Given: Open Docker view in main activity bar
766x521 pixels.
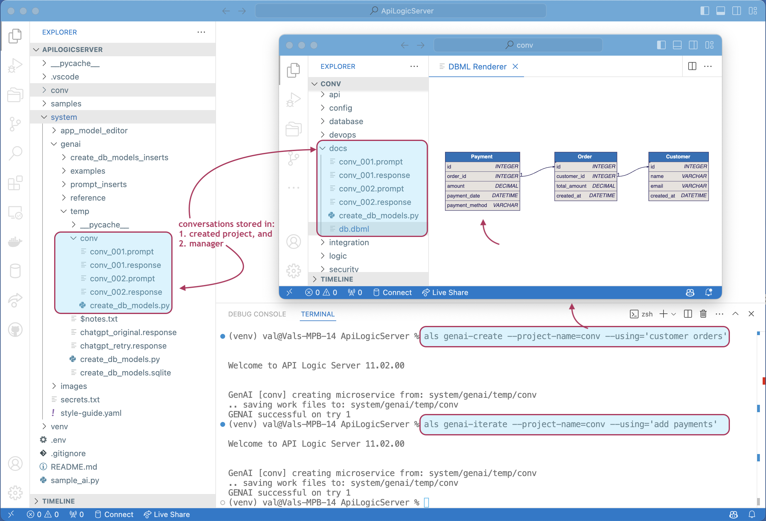Looking at the screenshot, I should 15,242.
